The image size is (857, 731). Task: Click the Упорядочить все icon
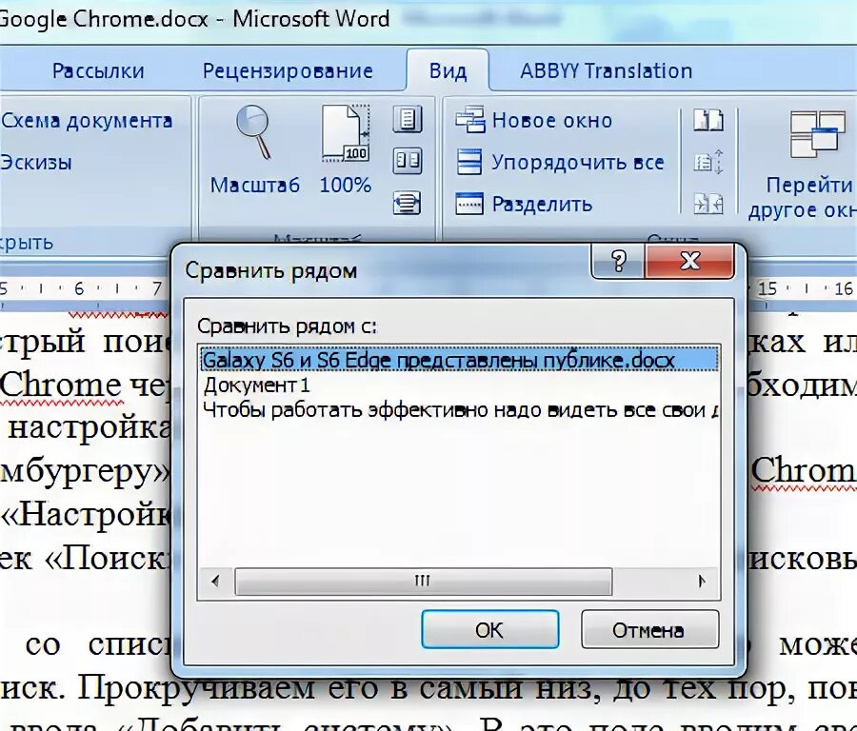[x=469, y=162]
